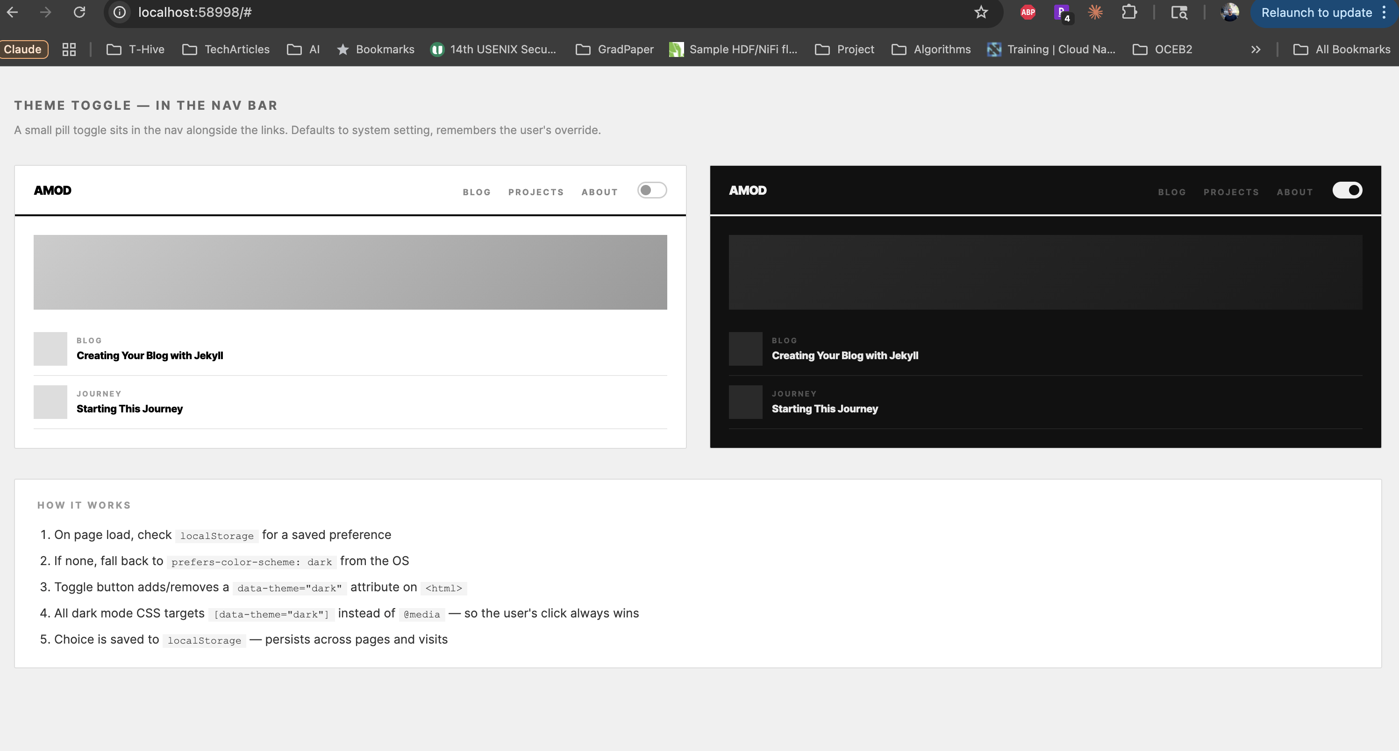Click the AMOD logo in light preview
This screenshot has height=751, width=1399.
pyautogui.click(x=53, y=191)
